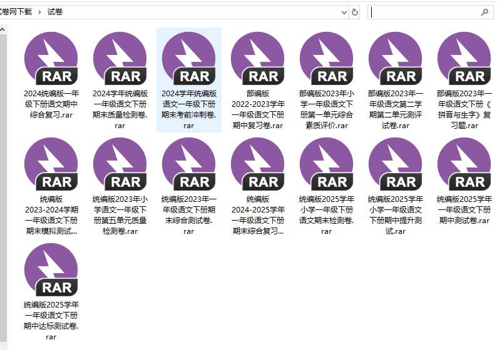The width and height of the screenshot is (497, 350).
Task: Click the RAR icon for 统编版2025学年小学一年级下册语文期末检测卷.rar
Action: [327, 164]
